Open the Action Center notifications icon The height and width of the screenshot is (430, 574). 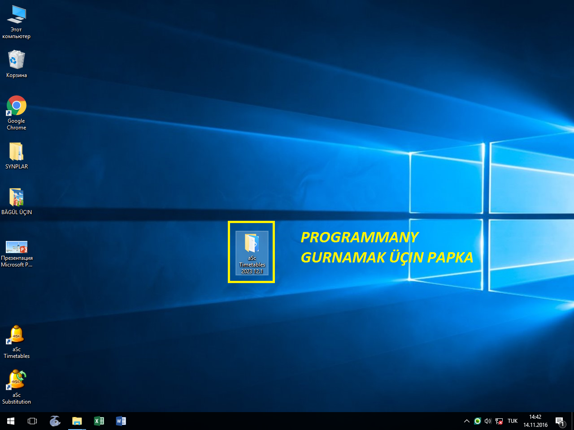click(x=560, y=421)
